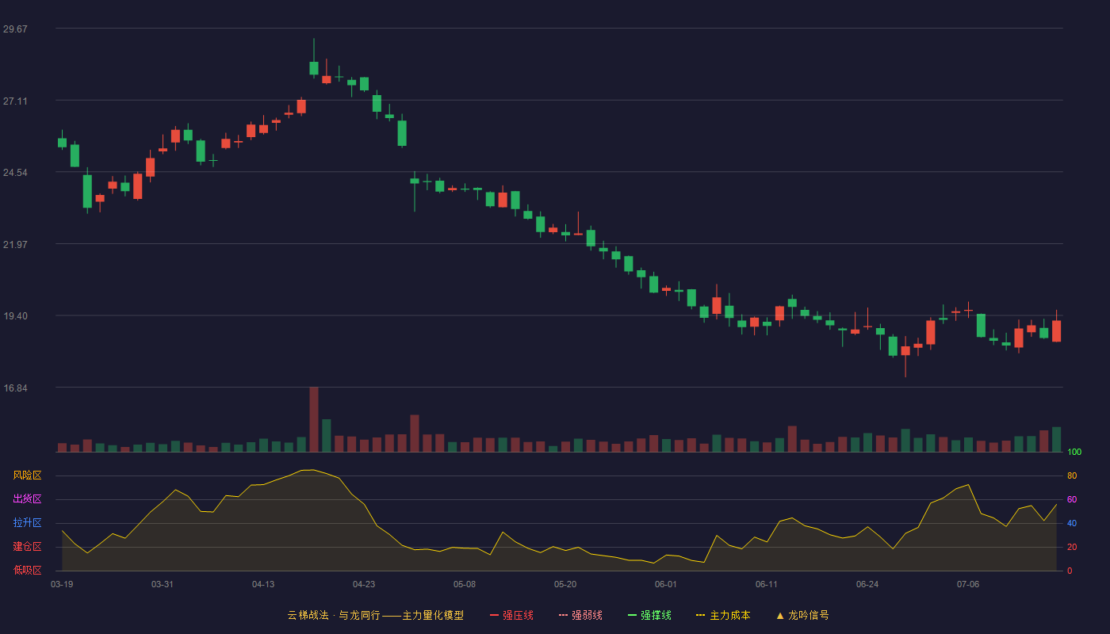
Task: Click the 21.97 price axis label
Action: [15, 244]
